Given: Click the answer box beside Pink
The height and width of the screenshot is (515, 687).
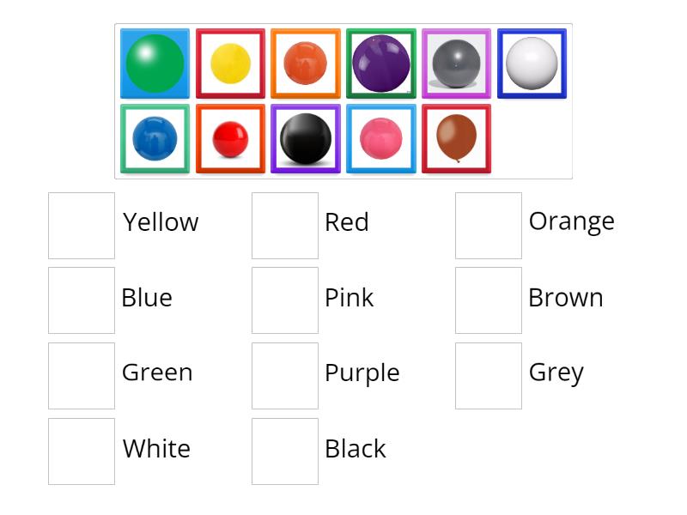Looking at the screenshot, I should tap(284, 299).
